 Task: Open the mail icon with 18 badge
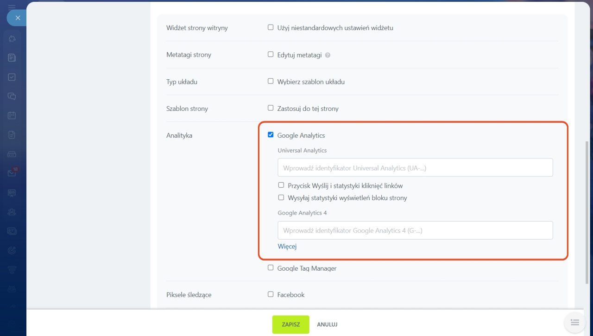tap(12, 173)
